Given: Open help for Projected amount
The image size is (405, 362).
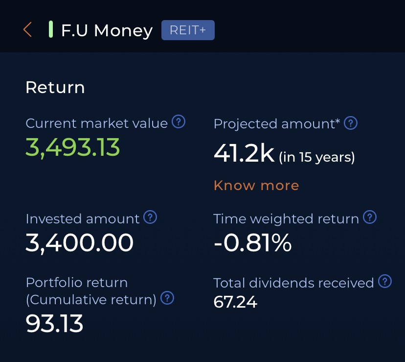Looking at the screenshot, I should click(x=351, y=123).
